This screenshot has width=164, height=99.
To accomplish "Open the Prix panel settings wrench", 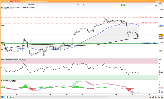I will pyautogui.click(x=4, y=8).
